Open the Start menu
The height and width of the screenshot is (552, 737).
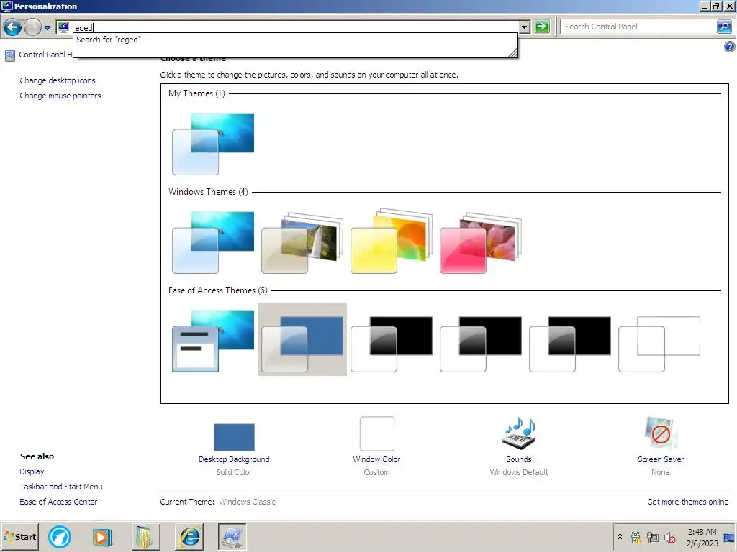[19, 536]
